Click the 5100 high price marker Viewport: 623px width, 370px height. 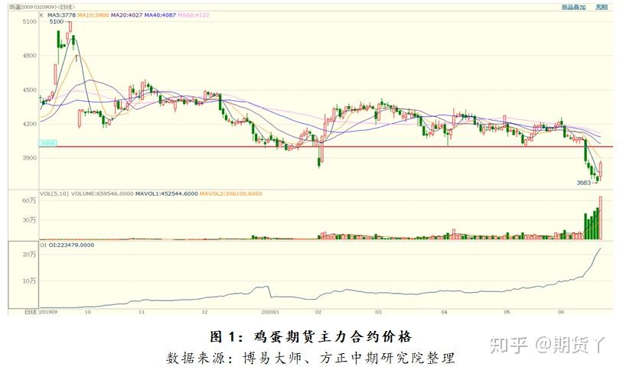tap(56, 21)
